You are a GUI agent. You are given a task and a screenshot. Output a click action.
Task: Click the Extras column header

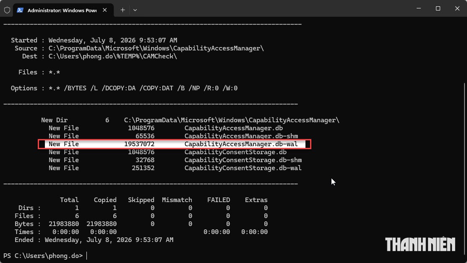[256, 200]
